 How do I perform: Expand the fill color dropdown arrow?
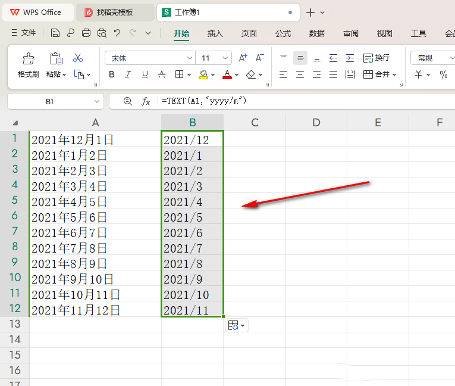click(213, 75)
